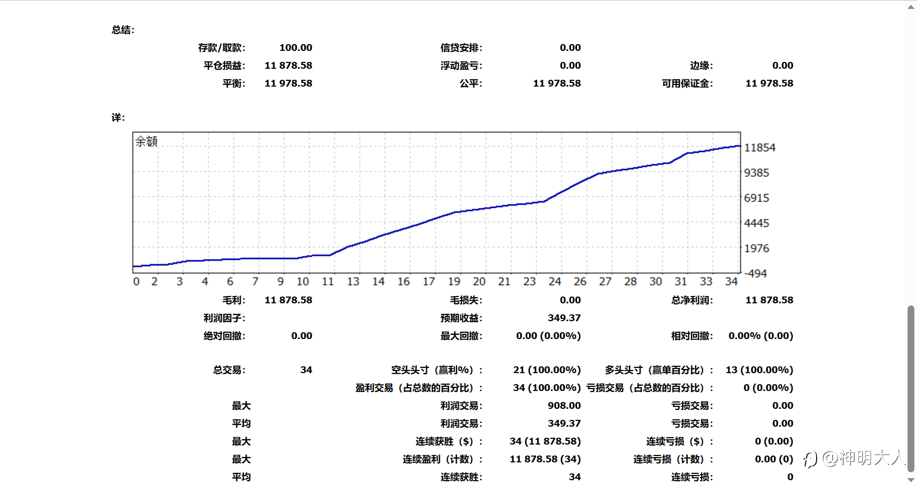Click the 公平 label

coord(471,83)
